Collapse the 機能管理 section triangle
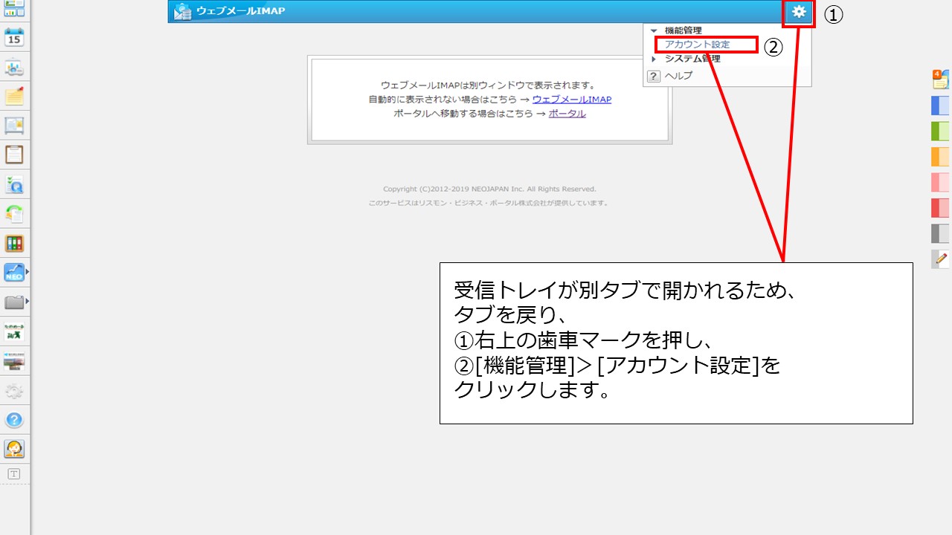 [x=654, y=30]
